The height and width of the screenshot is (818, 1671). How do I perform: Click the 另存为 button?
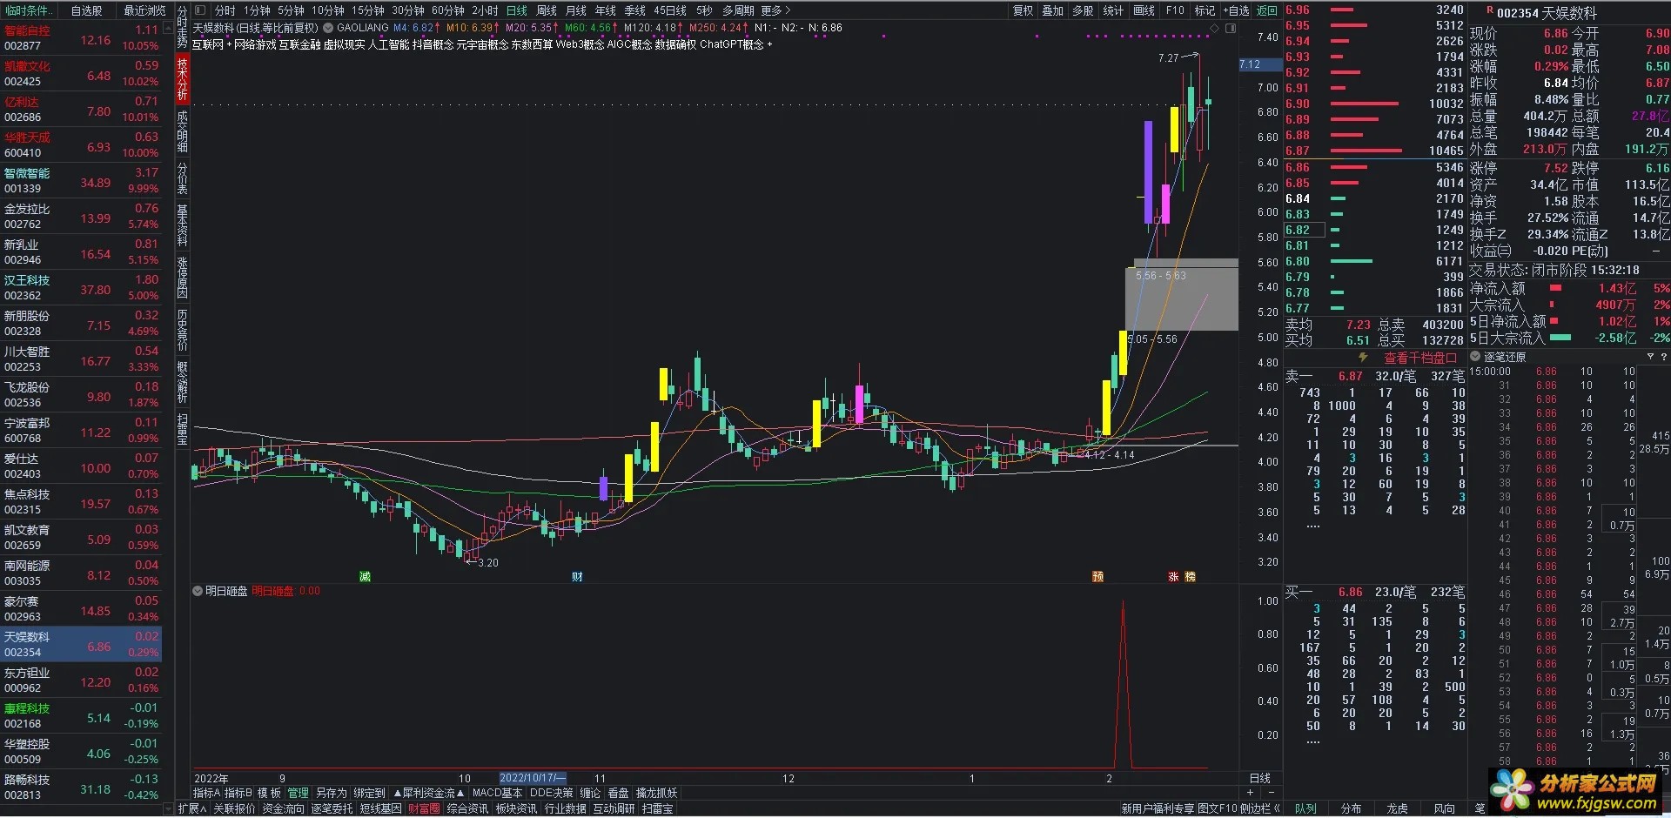331,793
